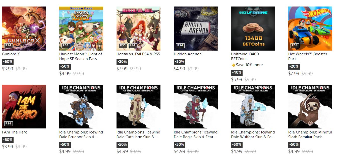Image resolution: width=340 pixels, height=161 pixels.
Task: Open the Idle Champions Bruenor Skin title link
Action: click(81, 134)
